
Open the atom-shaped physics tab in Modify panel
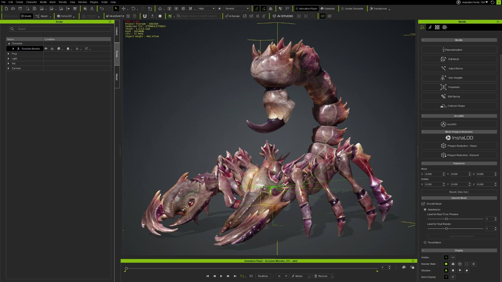click(x=444, y=27)
